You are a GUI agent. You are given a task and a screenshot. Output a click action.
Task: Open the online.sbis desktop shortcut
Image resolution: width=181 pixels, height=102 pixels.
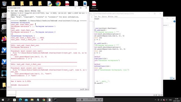(x=4, y=51)
